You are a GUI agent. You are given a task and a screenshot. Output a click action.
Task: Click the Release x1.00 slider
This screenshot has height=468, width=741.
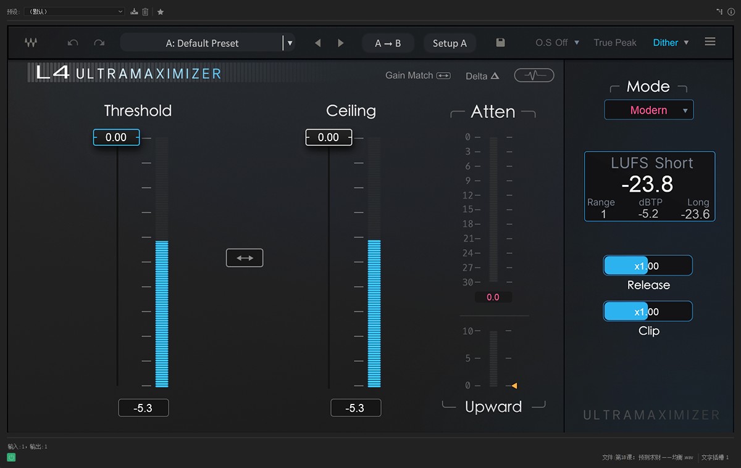pyautogui.click(x=647, y=266)
